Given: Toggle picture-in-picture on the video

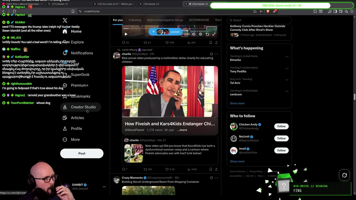Looking at the screenshot, I should tap(207, 34).
